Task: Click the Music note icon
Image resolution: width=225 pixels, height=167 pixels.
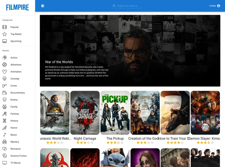Action: pyautogui.click(x=5, y=135)
